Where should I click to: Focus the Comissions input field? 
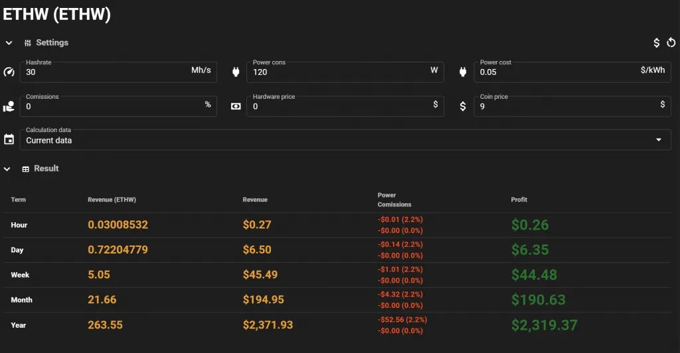[118, 106]
